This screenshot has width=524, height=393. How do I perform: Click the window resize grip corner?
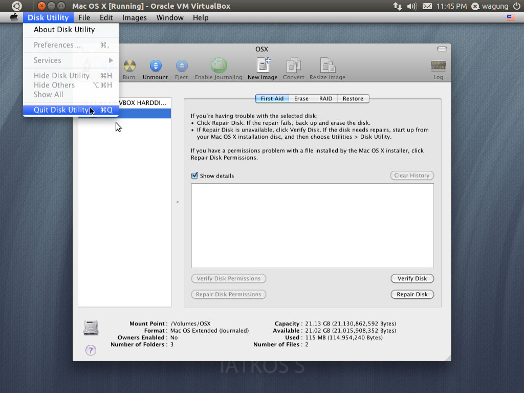[x=448, y=358]
